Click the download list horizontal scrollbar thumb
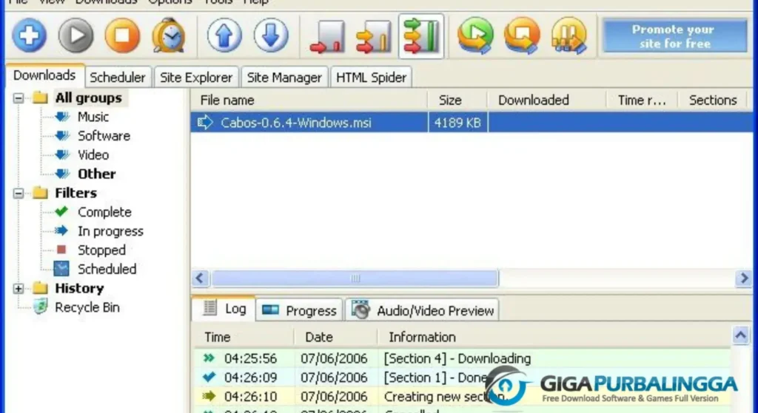The image size is (758, 413). point(355,279)
